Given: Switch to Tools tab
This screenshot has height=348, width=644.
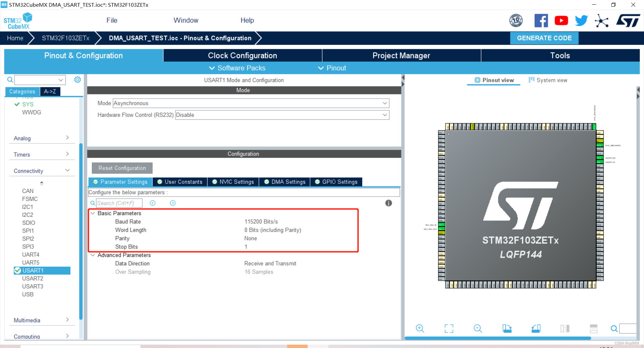Looking at the screenshot, I should click(560, 56).
